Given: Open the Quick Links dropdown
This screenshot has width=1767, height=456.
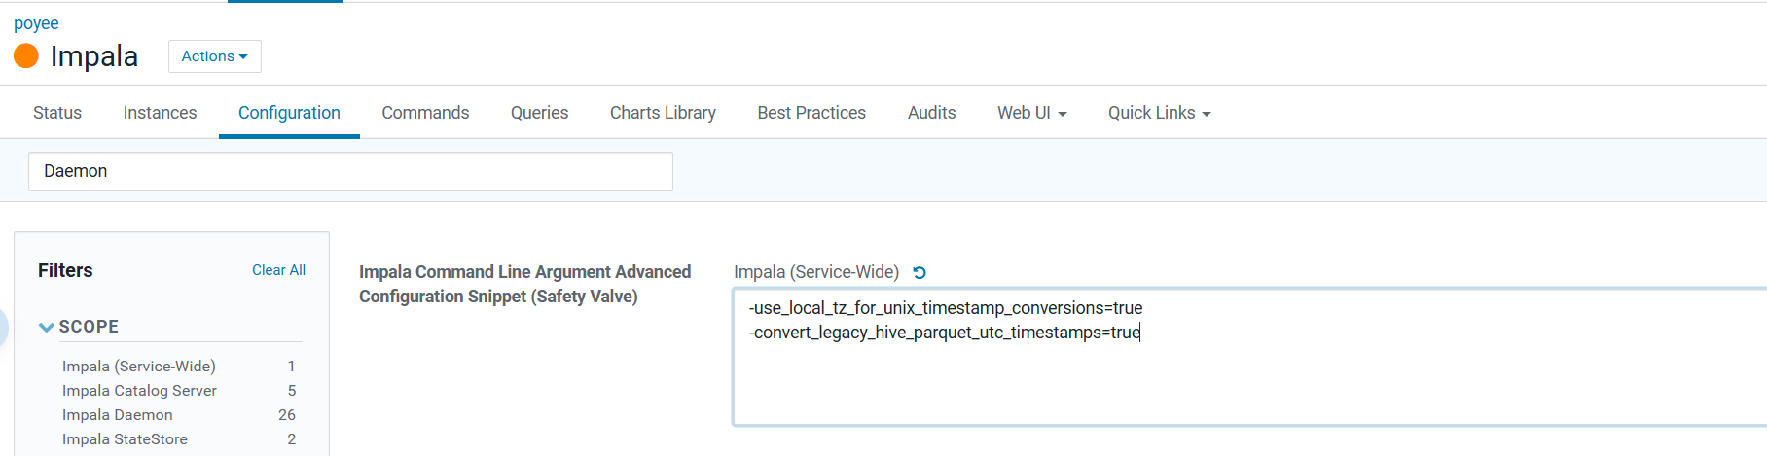Looking at the screenshot, I should tap(1159, 113).
